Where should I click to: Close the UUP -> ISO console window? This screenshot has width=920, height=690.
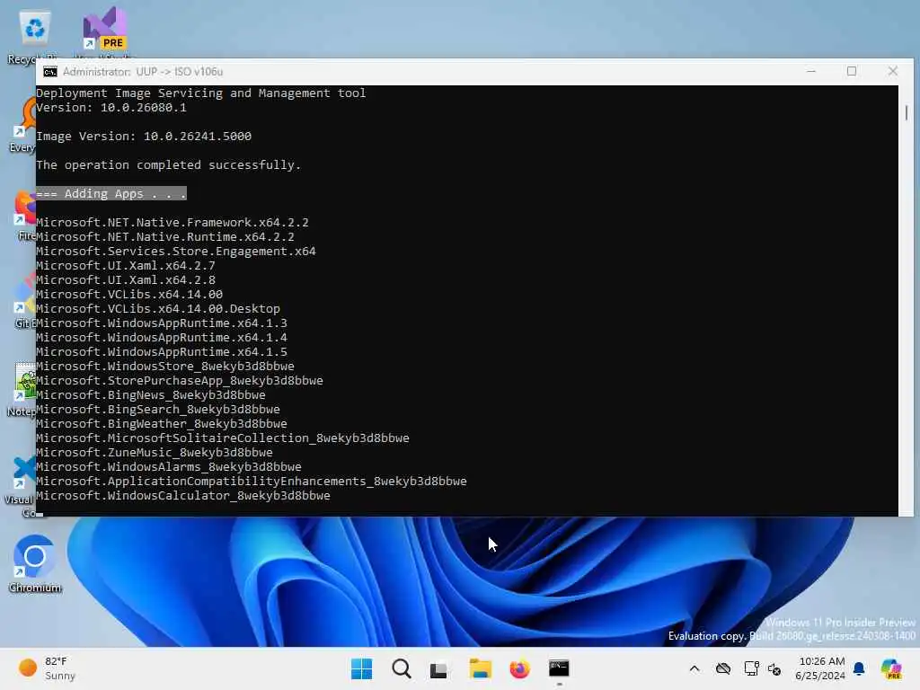892,72
